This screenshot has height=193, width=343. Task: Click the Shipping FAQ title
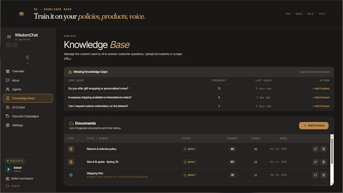point(95,173)
